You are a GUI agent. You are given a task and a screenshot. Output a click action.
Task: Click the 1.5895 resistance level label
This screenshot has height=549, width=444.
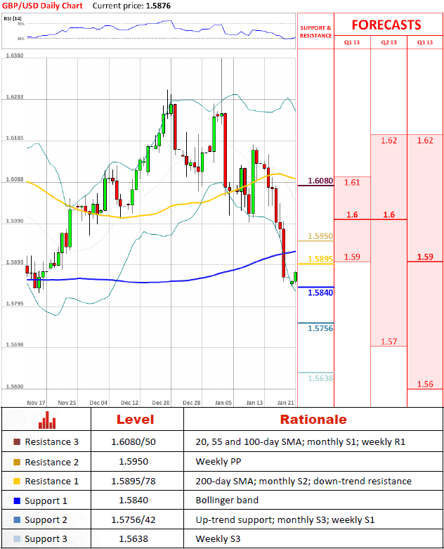click(320, 259)
